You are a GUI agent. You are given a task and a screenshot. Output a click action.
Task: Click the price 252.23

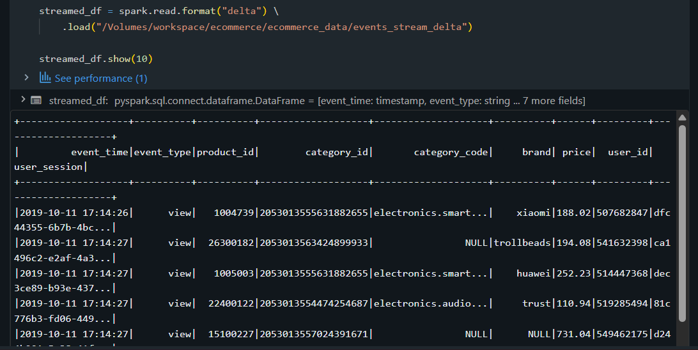click(574, 273)
